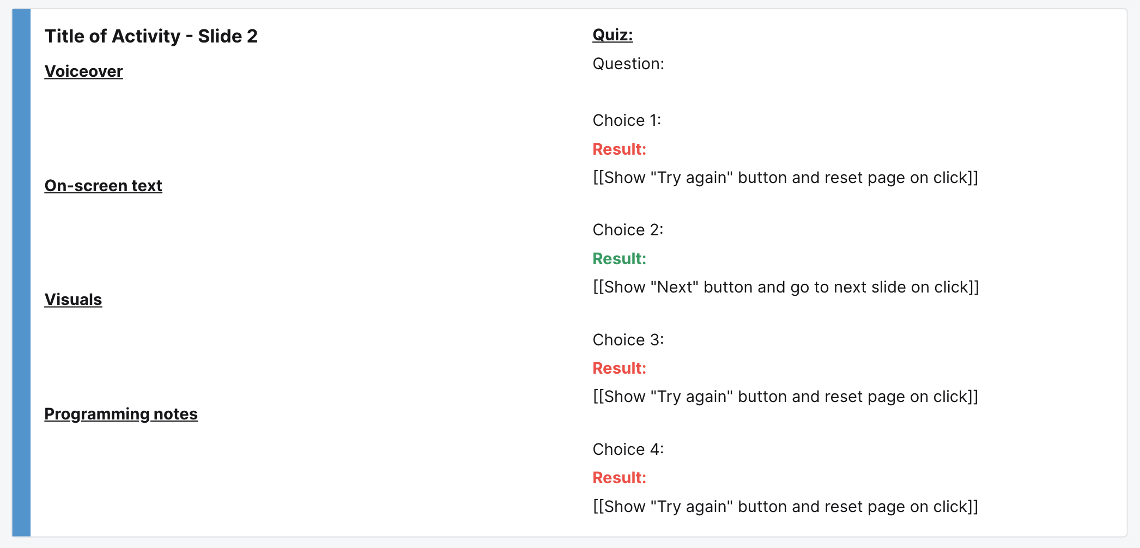Click the Choice 2: line
The height and width of the screenshot is (548, 1140).
(628, 230)
